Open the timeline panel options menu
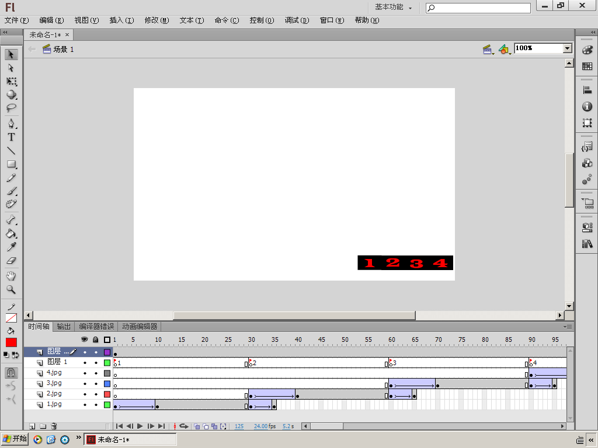 point(568,327)
